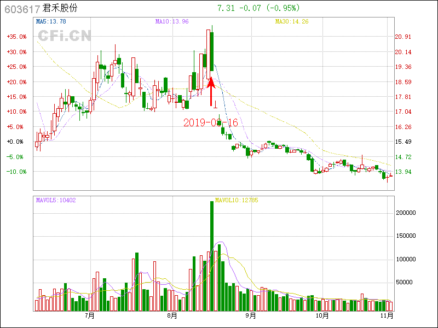This screenshot has height=328, width=438.
Task: Select the 2019-08-16 date annotation
Action: [210, 122]
